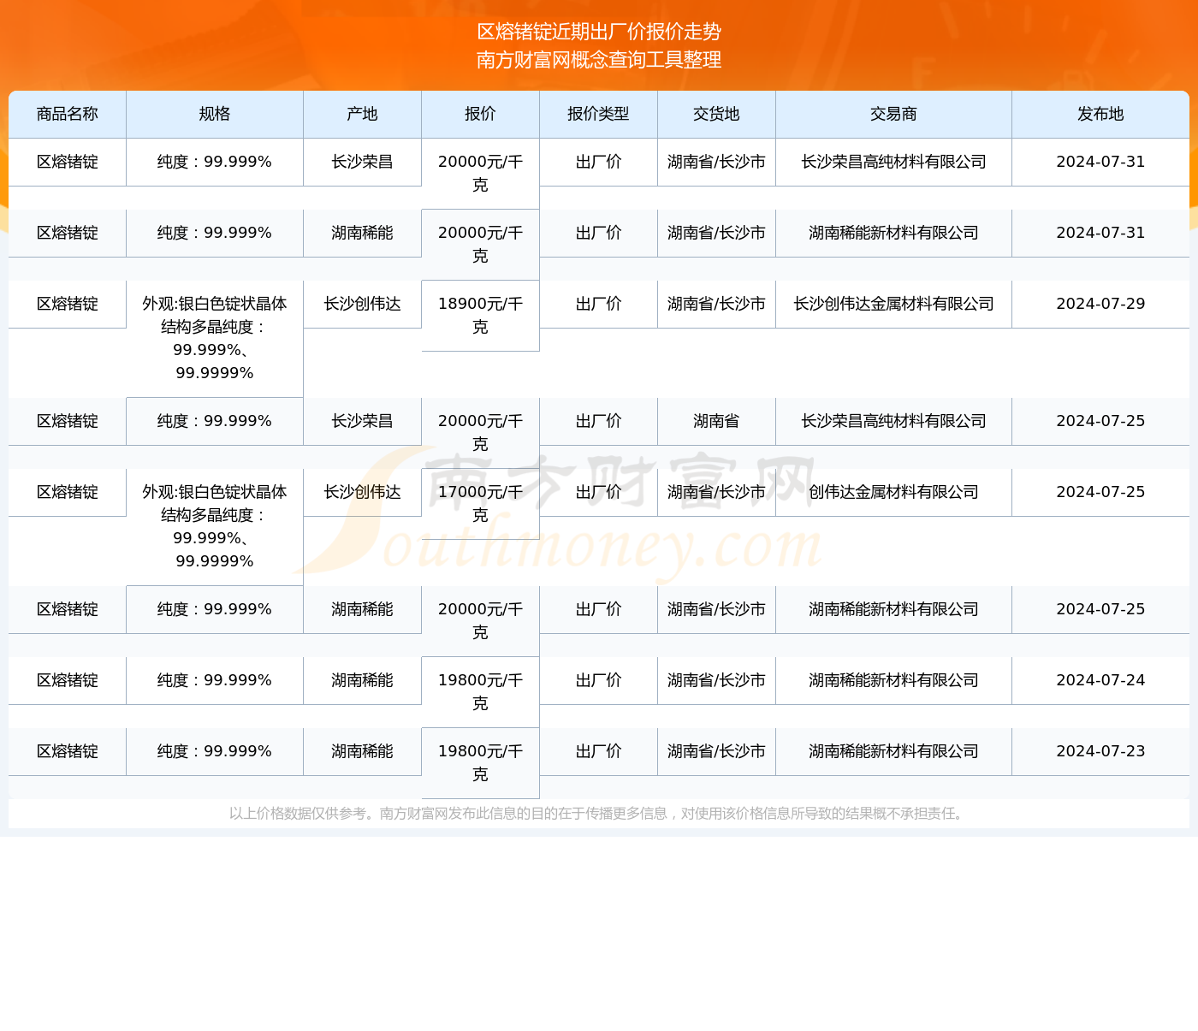This screenshot has height=1031, width=1198.
Task: Click the 湖南省 delivery cell without city
Action: 717,422
